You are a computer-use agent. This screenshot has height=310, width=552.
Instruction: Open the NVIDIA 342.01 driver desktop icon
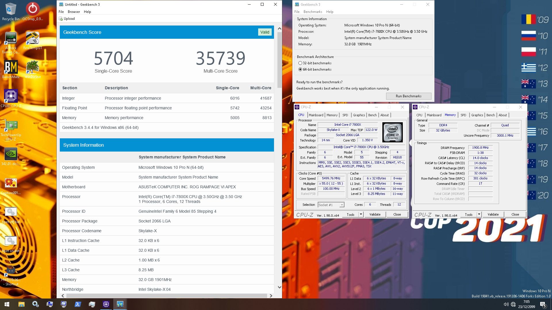pos(11,156)
